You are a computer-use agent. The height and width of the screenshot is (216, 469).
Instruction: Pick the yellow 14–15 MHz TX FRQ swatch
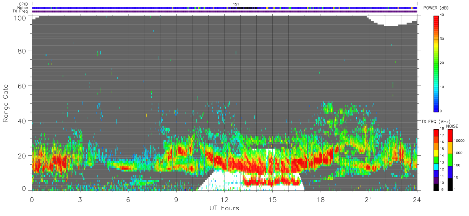coord(436,153)
